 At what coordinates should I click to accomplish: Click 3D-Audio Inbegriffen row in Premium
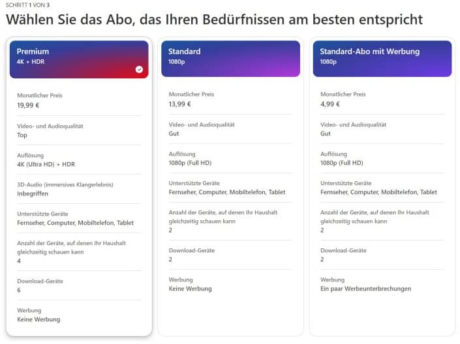79,189
